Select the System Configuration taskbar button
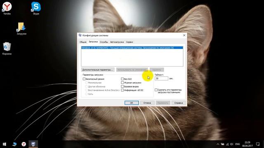264x148 pixels. coord(33,144)
